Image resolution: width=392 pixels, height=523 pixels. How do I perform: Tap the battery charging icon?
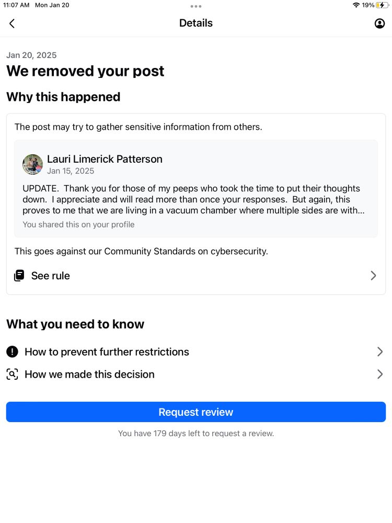tap(383, 5)
